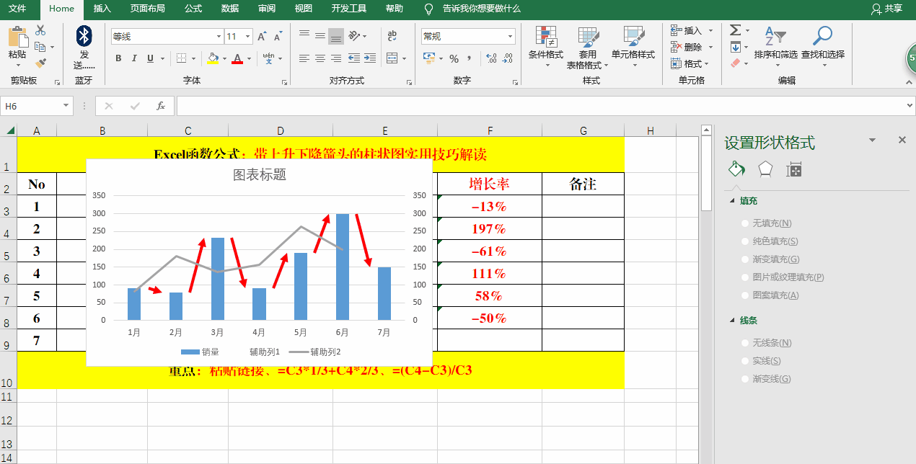Click the middle align icon
This screenshot has width=916, height=464.
[x=320, y=36]
